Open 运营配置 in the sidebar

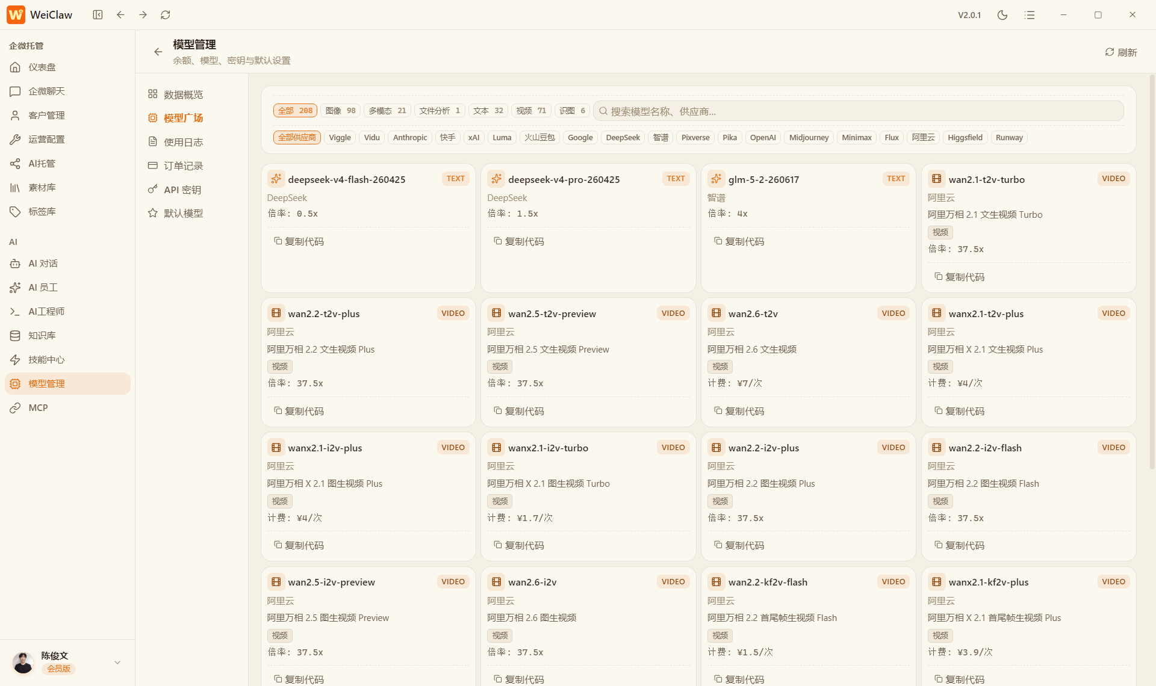[67, 140]
